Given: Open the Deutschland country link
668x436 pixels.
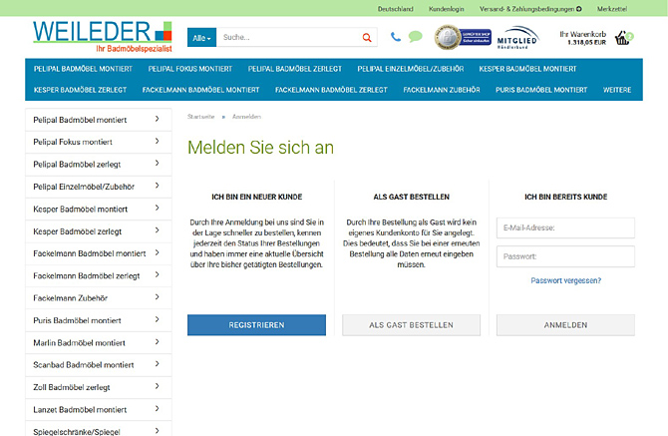Looking at the screenshot, I should pyautogui.click(x=396, y=9).
